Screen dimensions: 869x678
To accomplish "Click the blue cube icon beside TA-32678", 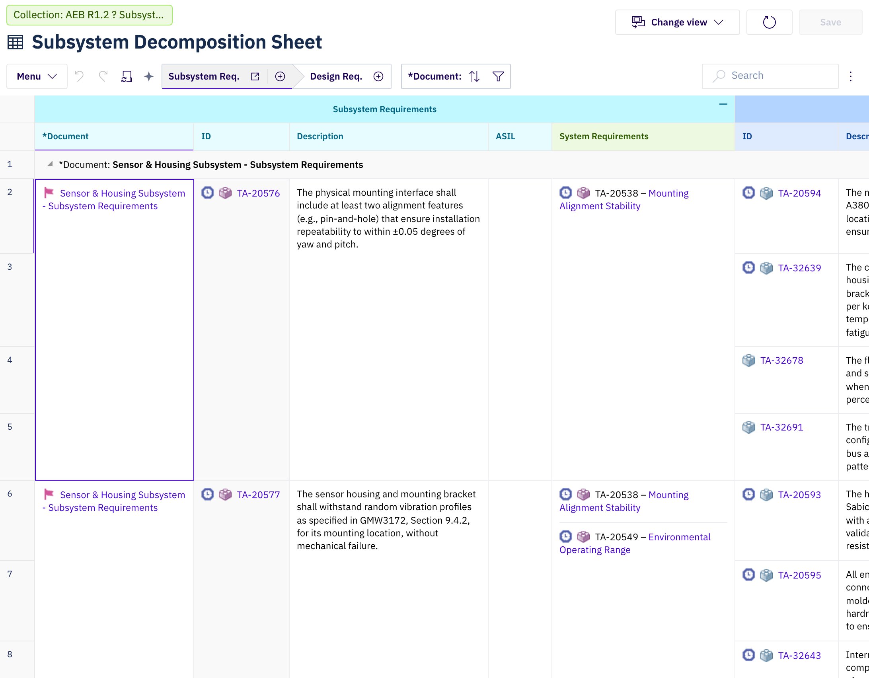I will coord(749,360).
